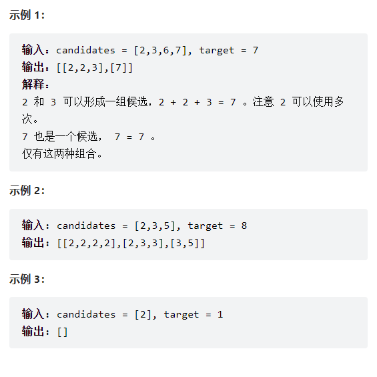377x377 pixels.
Task: Click target = 1 in example 3
Action: click(x=194, y=314)
